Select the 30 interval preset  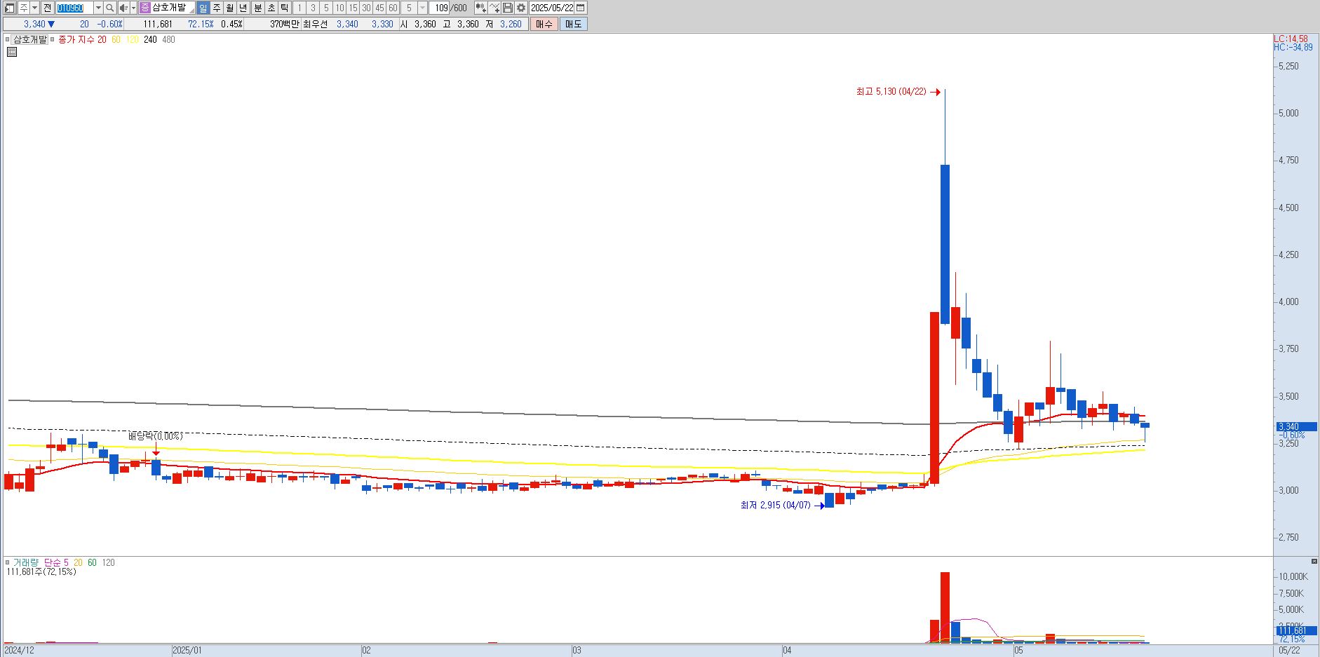(366, 8)
